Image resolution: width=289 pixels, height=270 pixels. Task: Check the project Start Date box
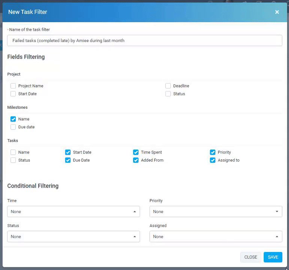tap(13, 94)
